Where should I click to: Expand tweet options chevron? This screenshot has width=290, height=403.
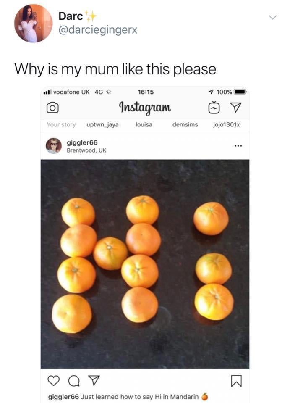coord(272,18)
